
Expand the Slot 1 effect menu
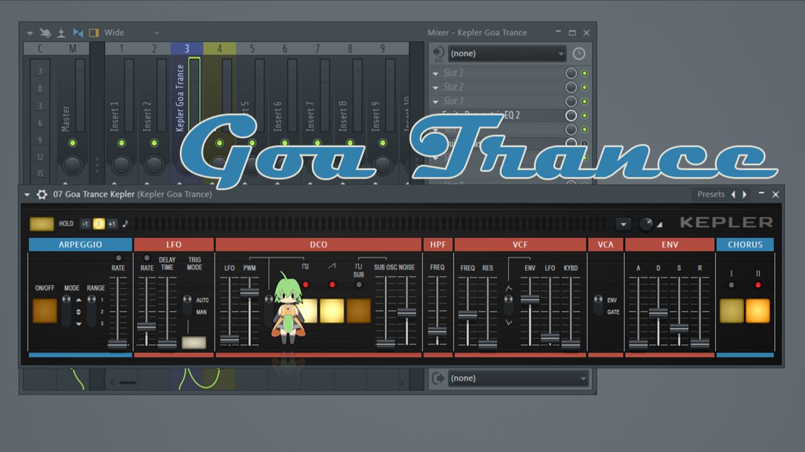(x=436, y=74)
